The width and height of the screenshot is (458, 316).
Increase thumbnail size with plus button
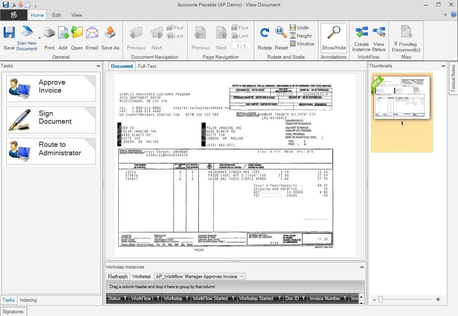click(x=438, y=299)
